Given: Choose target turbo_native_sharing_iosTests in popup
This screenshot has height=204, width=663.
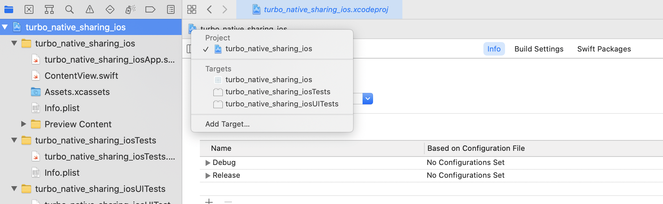Looking at the screenshot, I should click(272, 92).
